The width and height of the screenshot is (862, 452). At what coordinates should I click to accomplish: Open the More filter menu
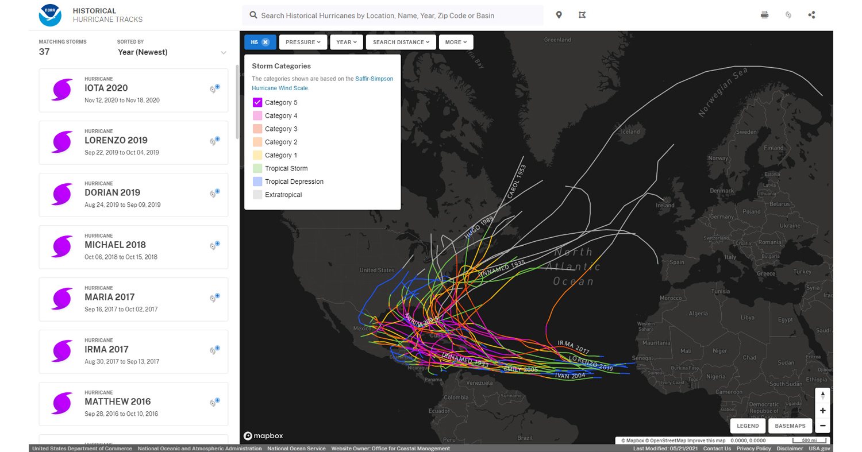pos(456,42)
